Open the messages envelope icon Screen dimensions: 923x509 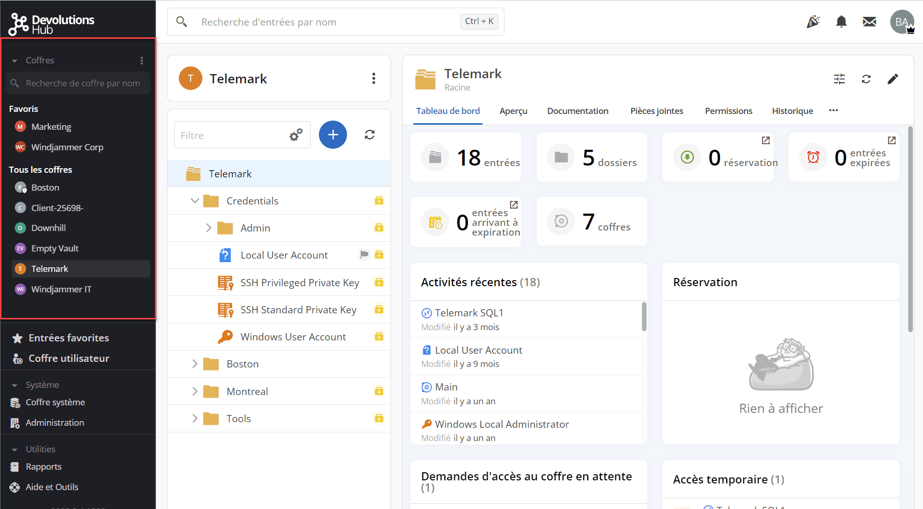click(869, 22)
